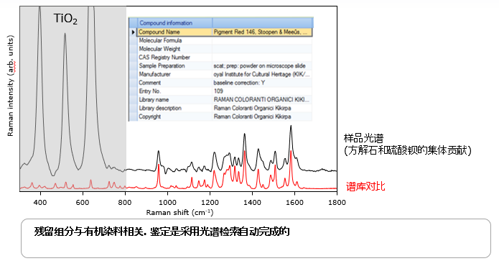Click the Institute for Cultural Heritage value

coord(262,74)
